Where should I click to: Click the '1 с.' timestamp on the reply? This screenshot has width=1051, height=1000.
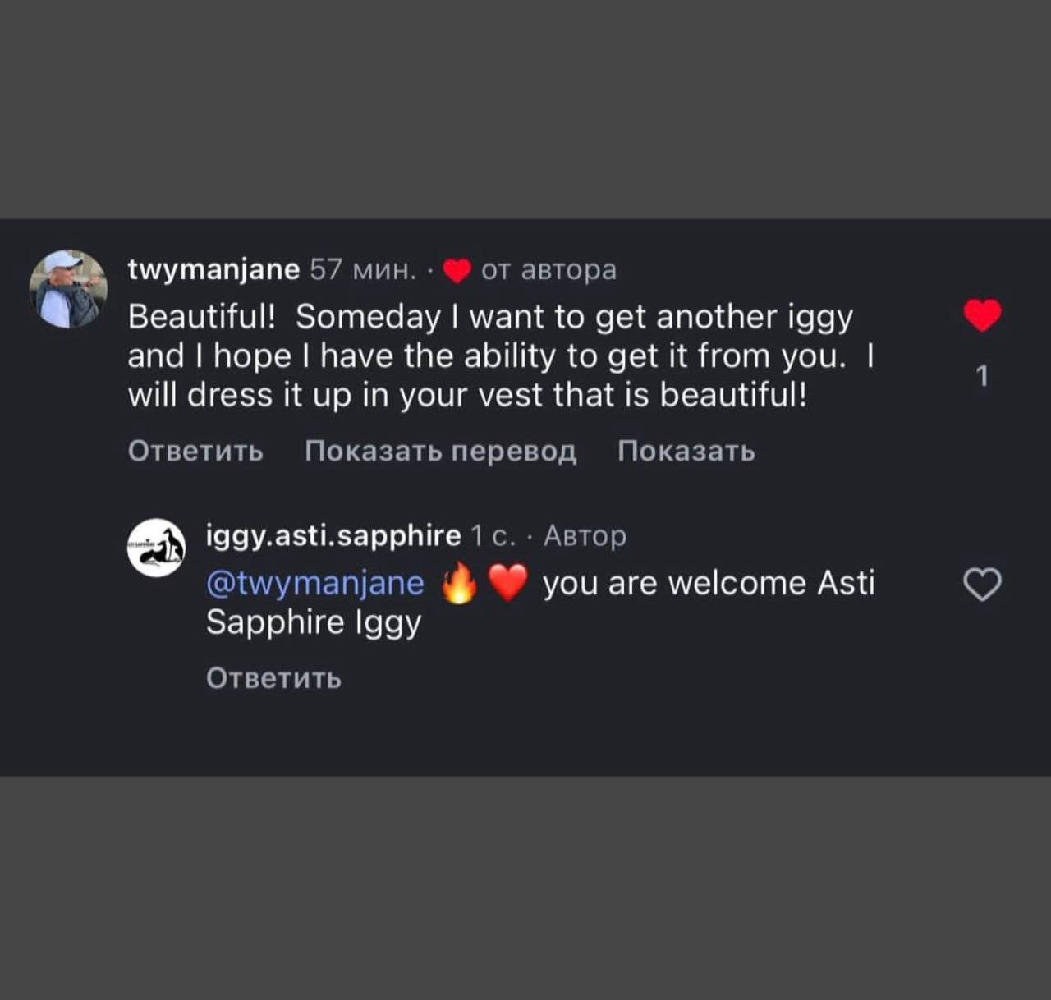point(493,535)
